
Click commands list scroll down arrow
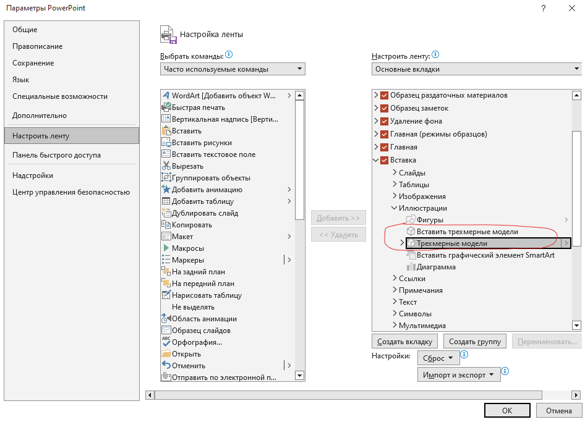(x=299, y=376)
